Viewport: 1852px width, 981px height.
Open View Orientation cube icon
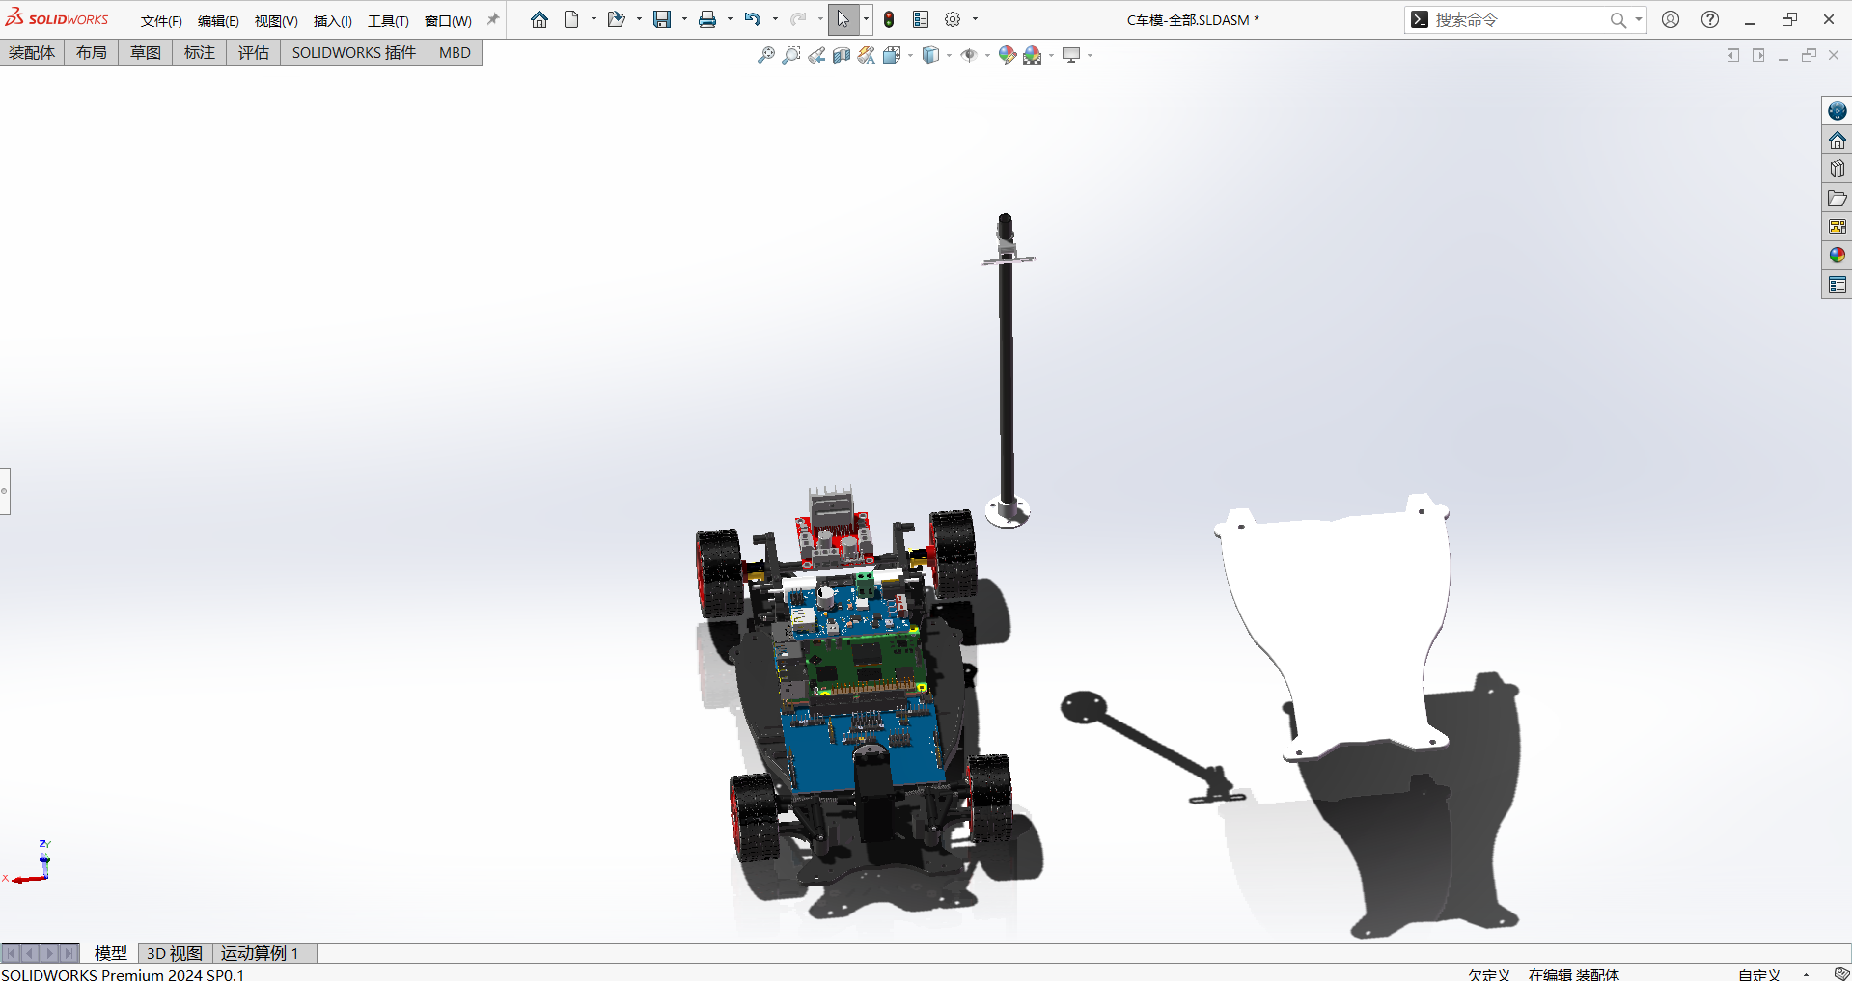pos(892,55)
